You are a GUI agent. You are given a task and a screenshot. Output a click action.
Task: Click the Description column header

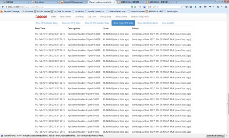point(74,29)
